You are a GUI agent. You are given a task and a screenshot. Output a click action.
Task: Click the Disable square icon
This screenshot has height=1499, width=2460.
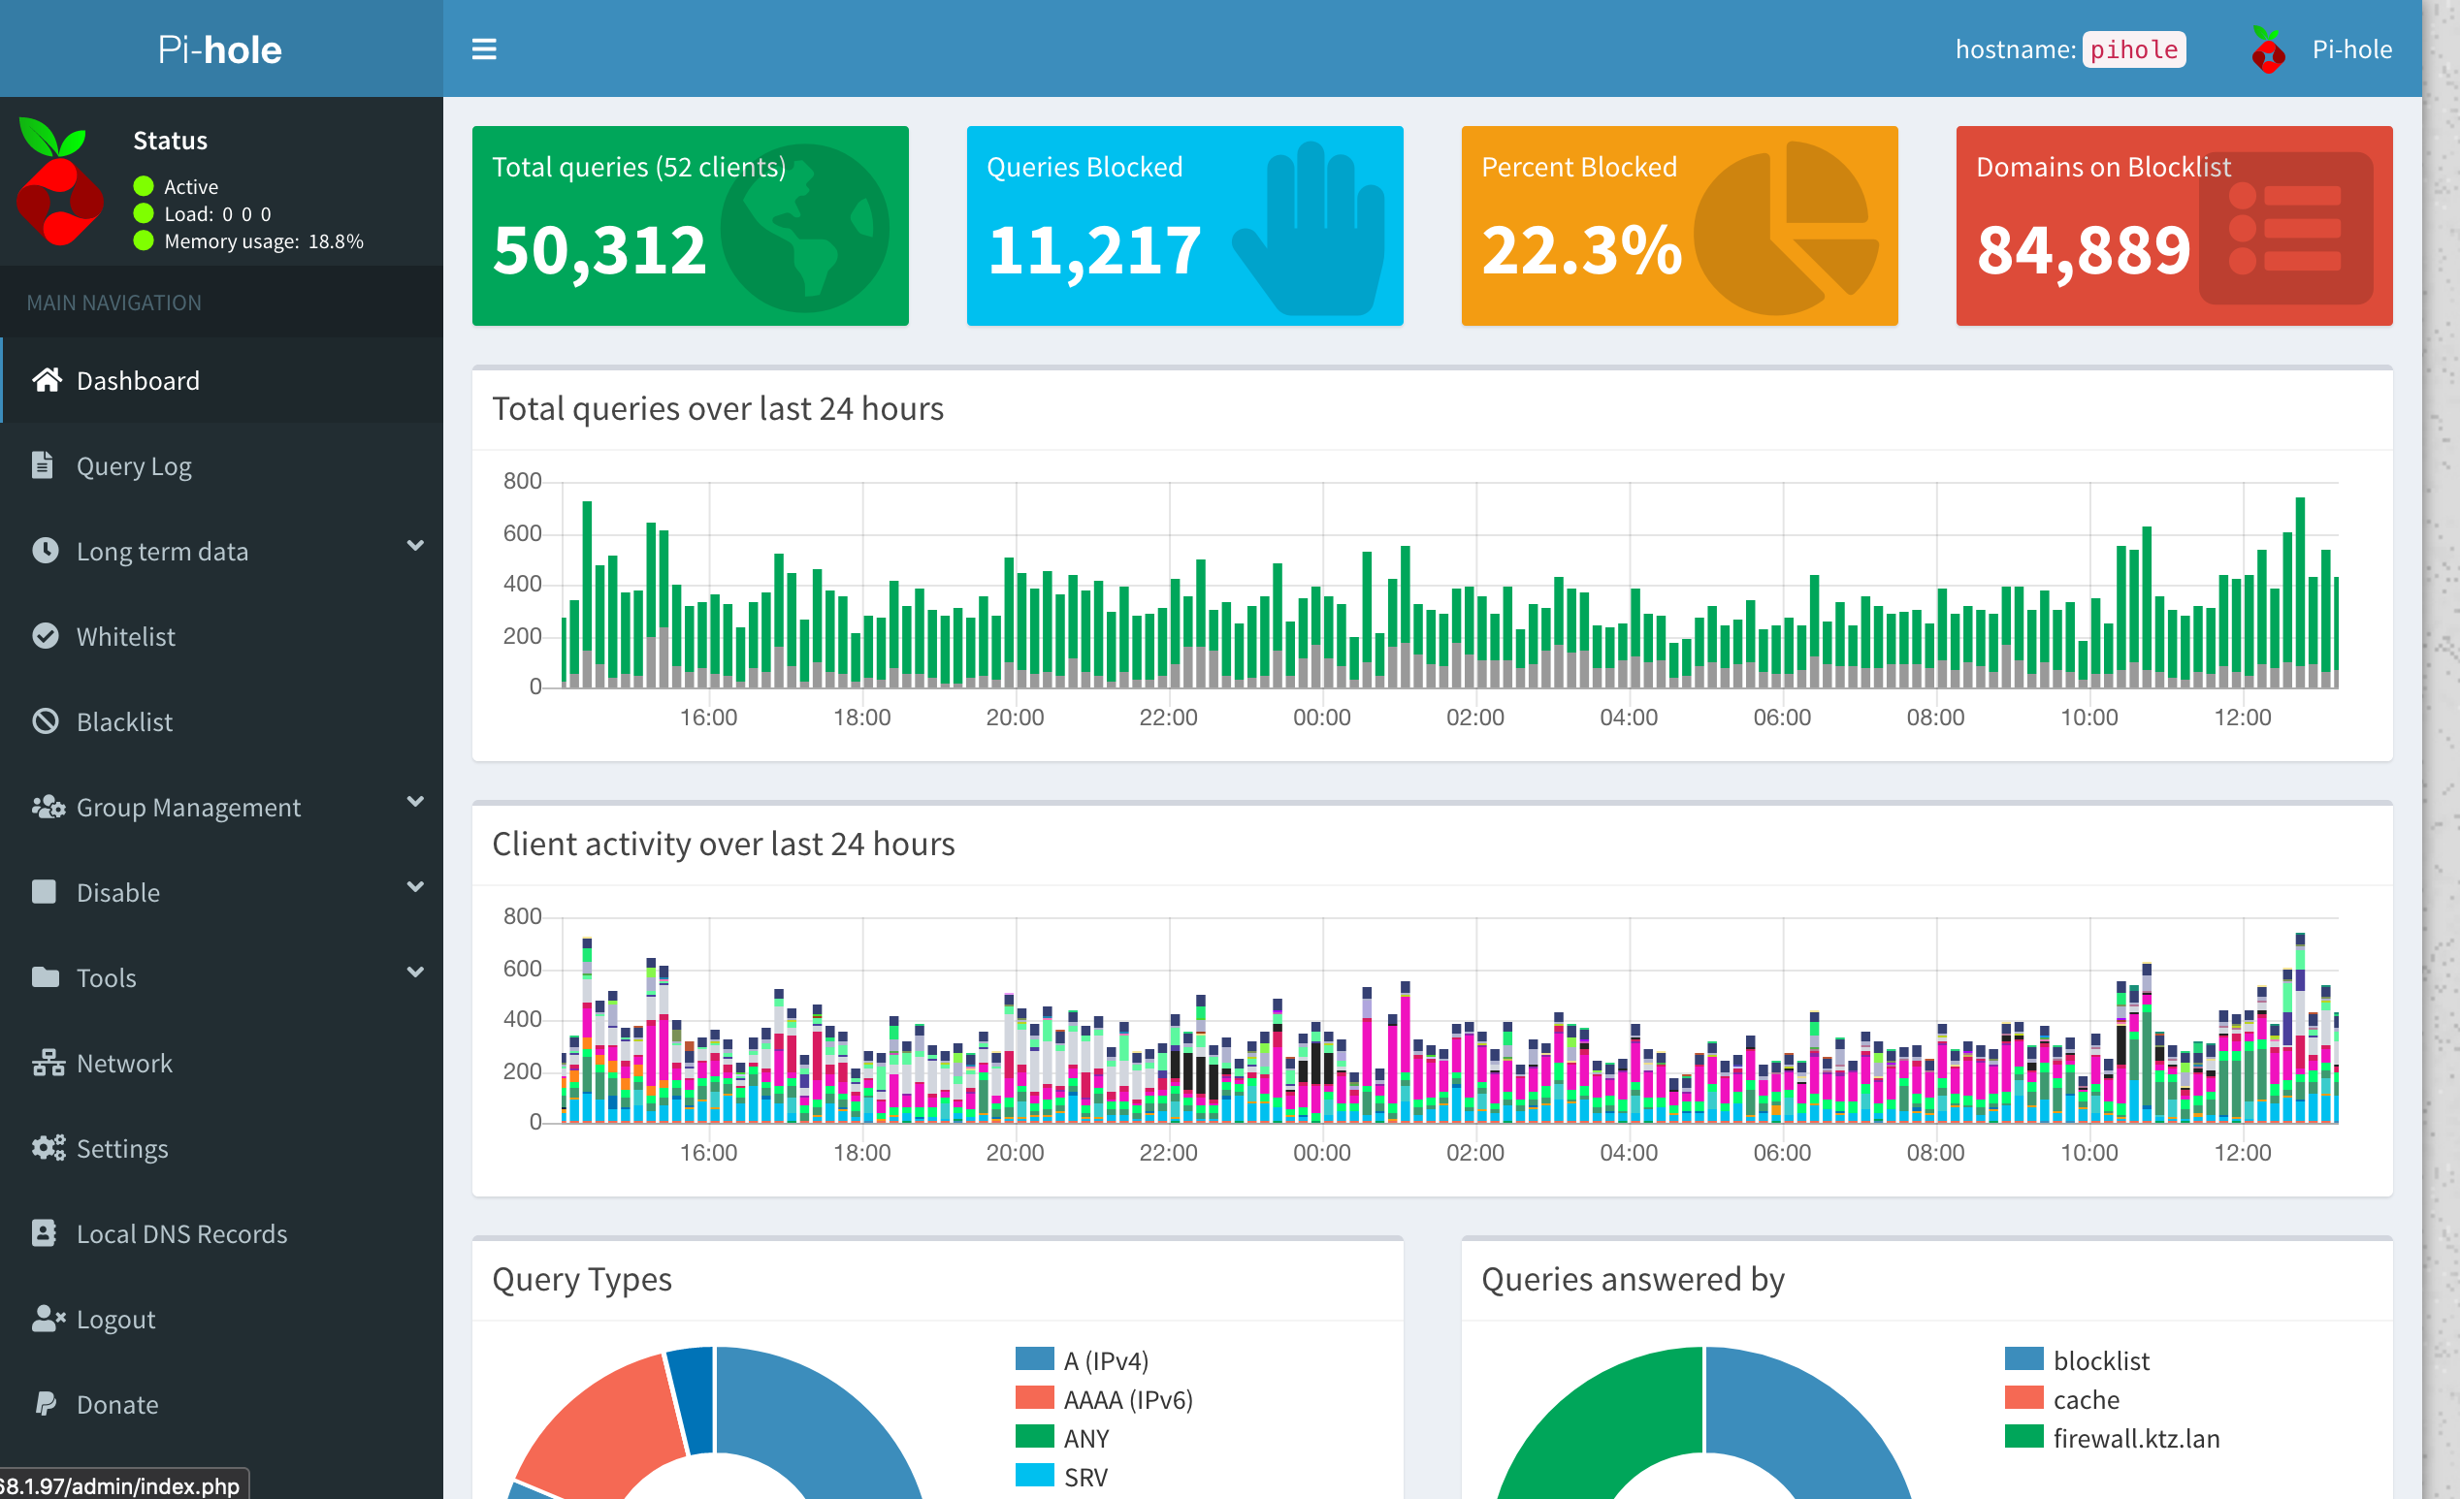44,891
